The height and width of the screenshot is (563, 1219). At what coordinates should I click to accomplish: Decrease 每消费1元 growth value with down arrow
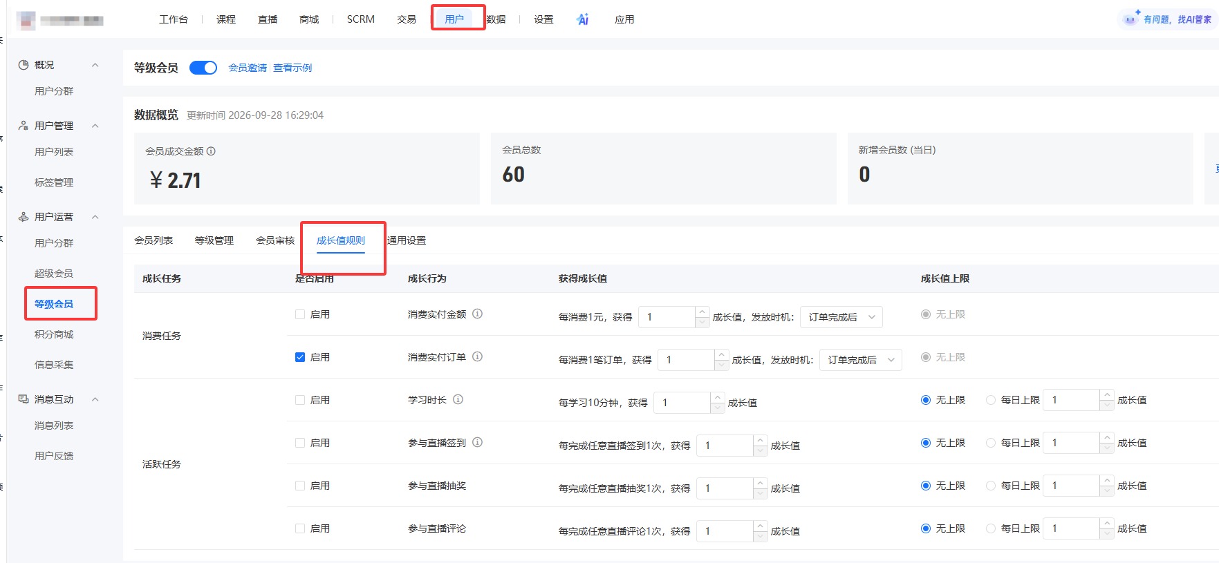(702, 323)
